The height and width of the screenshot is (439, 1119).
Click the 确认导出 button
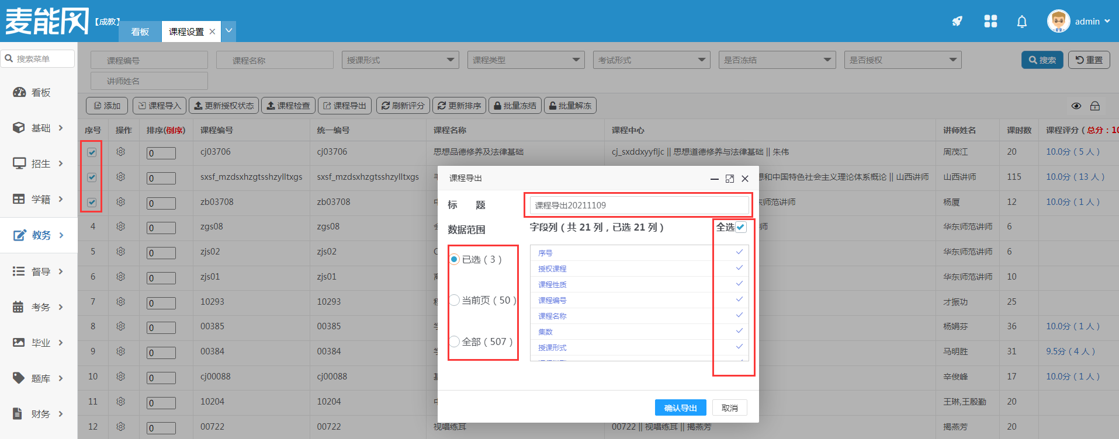pos(680,407)
